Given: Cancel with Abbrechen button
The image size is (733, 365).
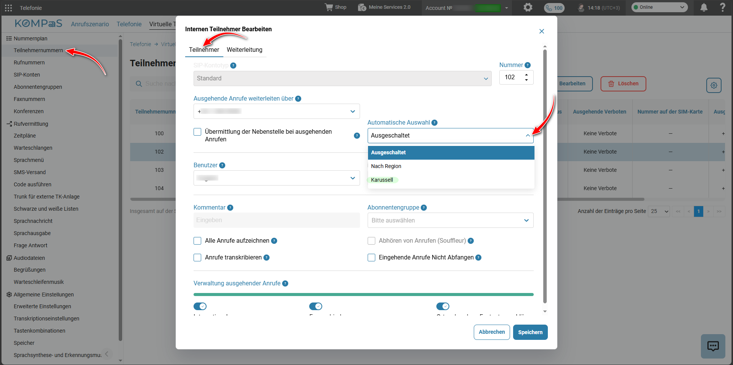Looking at the screenshot, I should click(492, 332).
